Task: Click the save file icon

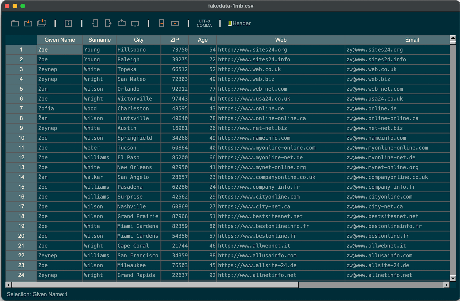Action: pos(28,24)
